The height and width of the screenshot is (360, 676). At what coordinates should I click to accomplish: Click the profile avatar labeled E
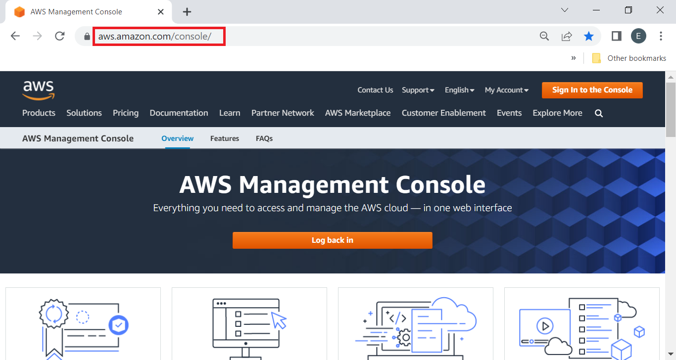click(x=638, y=36)
